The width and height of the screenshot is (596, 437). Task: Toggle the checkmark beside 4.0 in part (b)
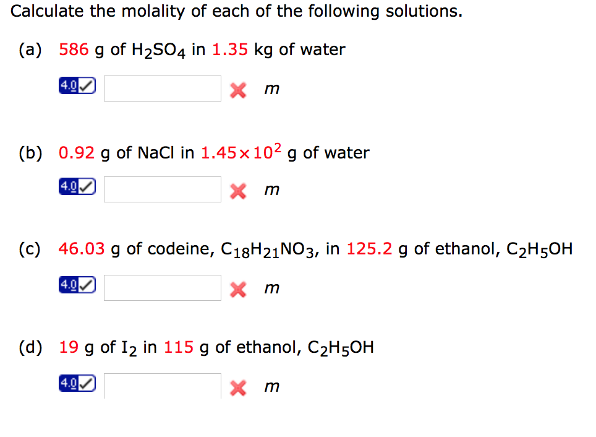click(x=85, y=186)
